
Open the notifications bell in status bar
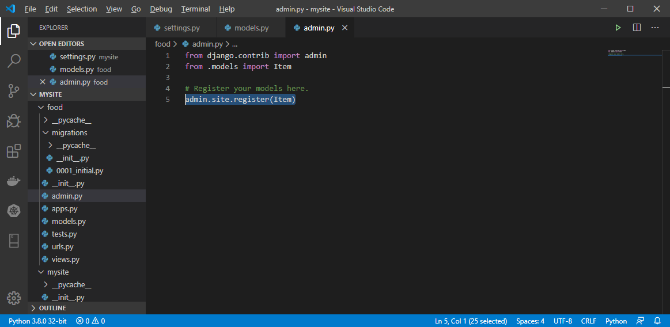coord(657,321)
